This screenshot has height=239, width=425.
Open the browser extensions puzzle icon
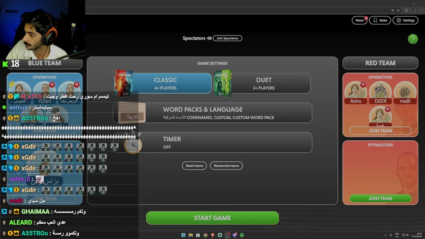pos(406,10)
